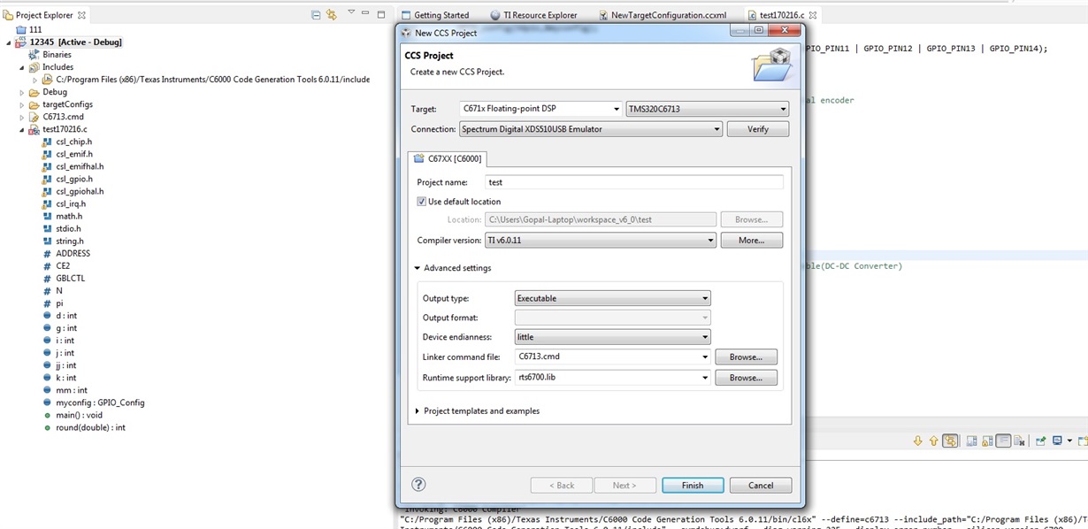Collapse project 12345 tree node
Image resolution: width=1088 pixels, height=529 pixels.
point(9,42)
